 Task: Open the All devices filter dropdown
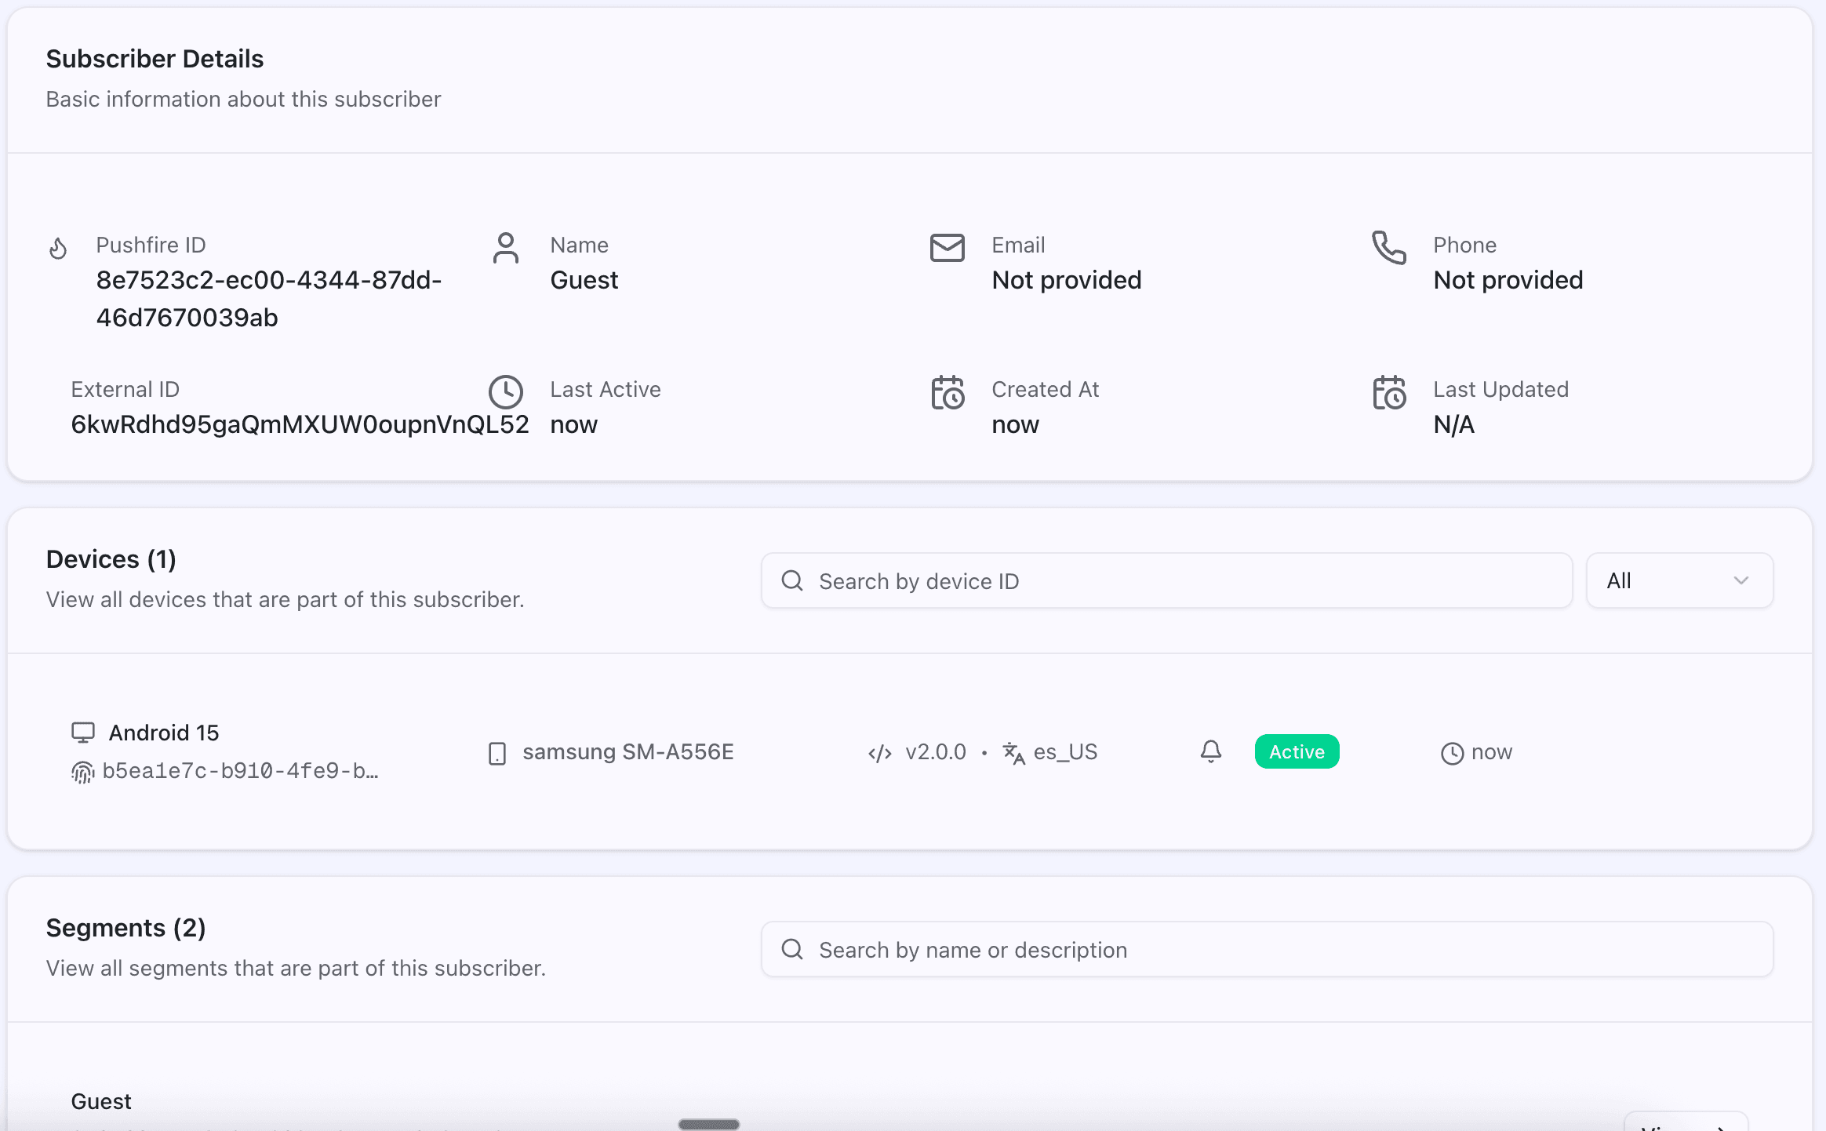point(1679,580)
